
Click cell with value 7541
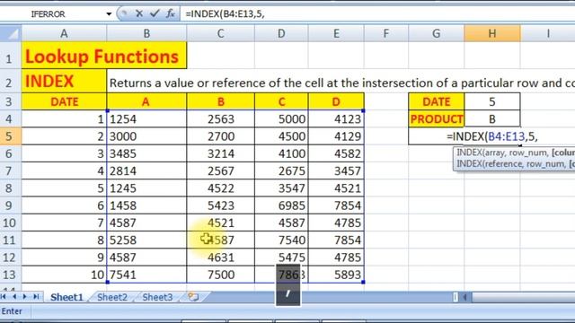[146, 275]
